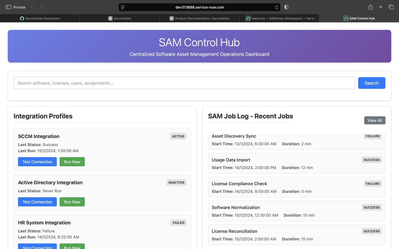
Task: Run Now for SCCM Integration
Action: coord(72,162)
